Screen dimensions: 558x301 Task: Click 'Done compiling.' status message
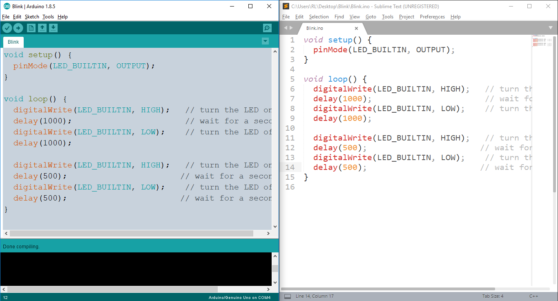[x=21, y=247]
